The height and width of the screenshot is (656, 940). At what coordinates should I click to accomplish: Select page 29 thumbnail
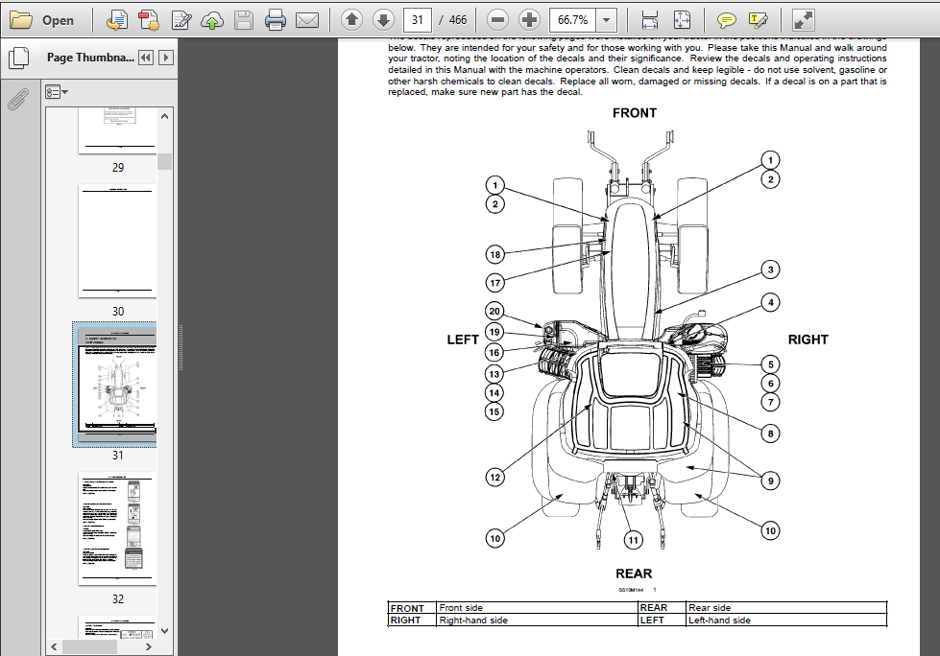coord(117,130)
